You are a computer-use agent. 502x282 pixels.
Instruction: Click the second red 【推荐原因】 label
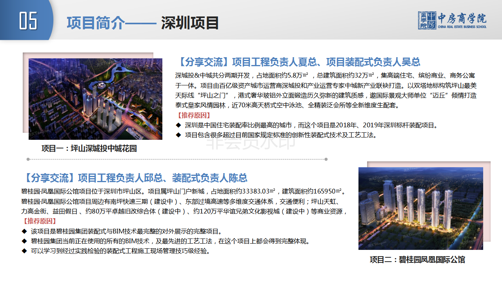click(x=40, y=221)
